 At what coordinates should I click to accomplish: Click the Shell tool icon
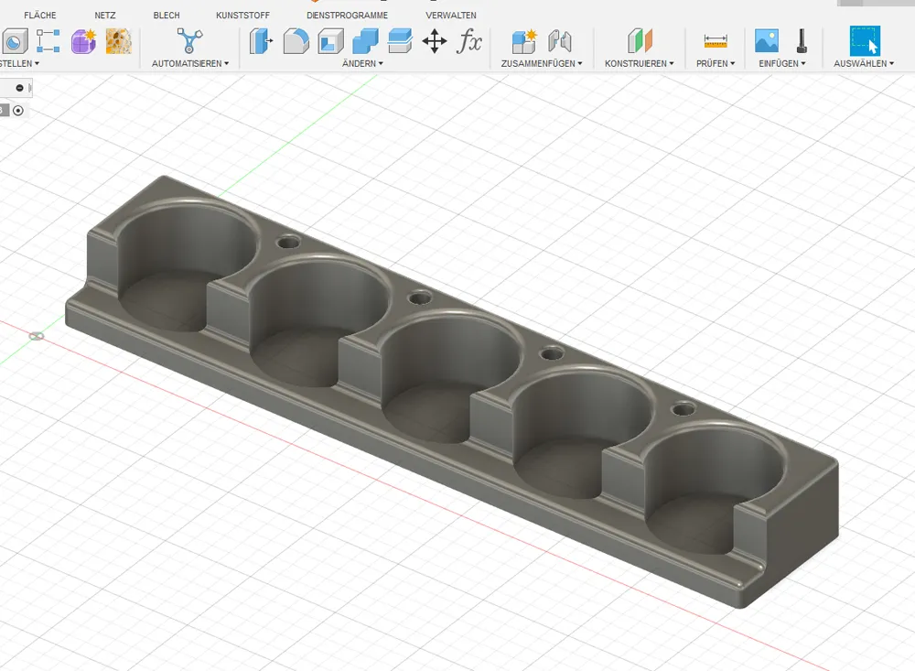click(x=330, y=40)
